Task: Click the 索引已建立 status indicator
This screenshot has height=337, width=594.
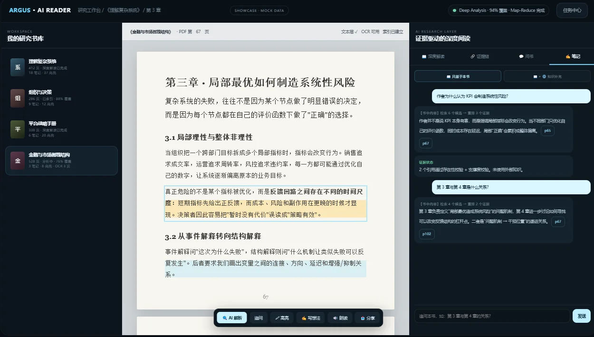Action: point(393,32)
